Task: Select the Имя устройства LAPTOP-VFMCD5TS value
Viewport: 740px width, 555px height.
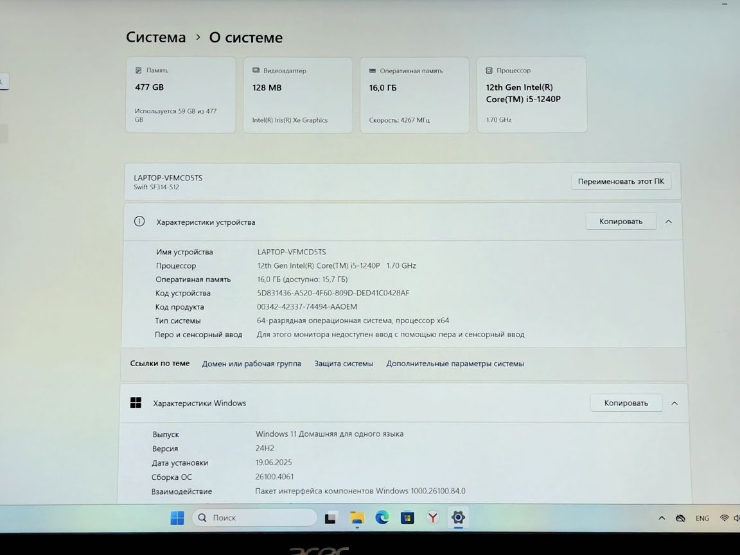Action: 292,252
